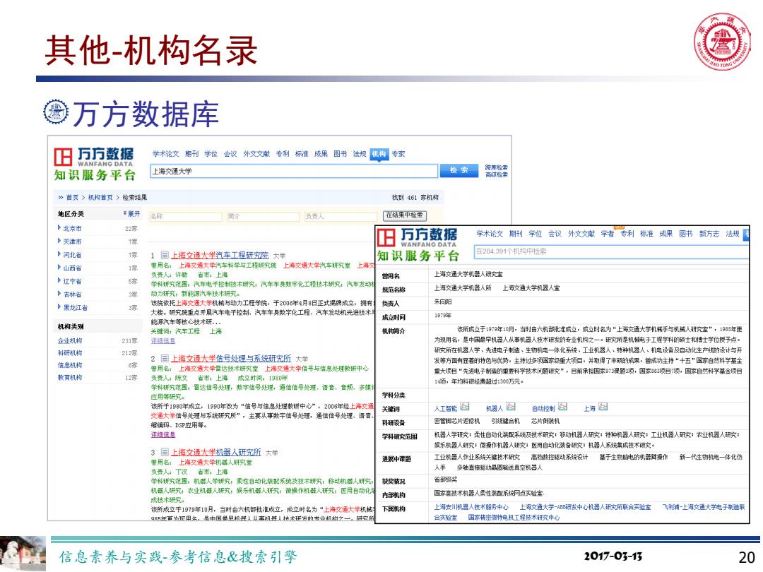Click the 负责人 filter input field
The image size is (763, 572).
(341, 217)
